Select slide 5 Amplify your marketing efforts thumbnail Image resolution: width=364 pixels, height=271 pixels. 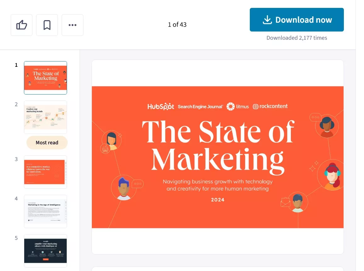[x=45, y=251]
